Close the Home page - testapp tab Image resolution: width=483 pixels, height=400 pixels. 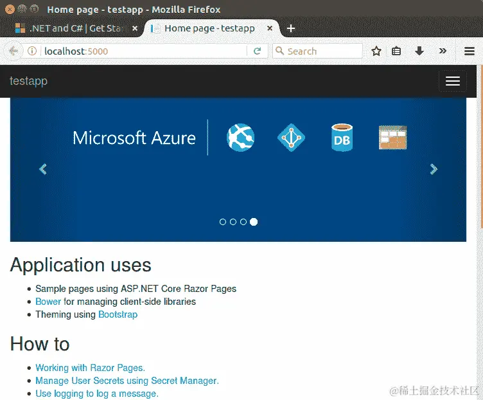tap(270, 28)
